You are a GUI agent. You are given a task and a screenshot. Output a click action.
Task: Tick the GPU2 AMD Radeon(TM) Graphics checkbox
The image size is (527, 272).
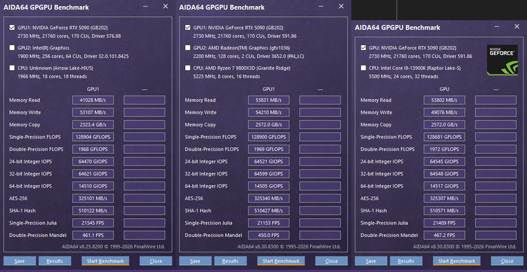pyautogui.click(x=188, y=48)
